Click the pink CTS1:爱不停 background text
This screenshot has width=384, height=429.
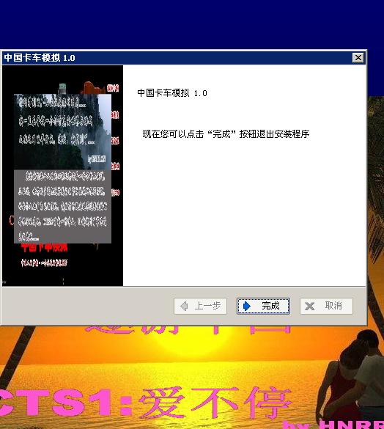(145, 403)
